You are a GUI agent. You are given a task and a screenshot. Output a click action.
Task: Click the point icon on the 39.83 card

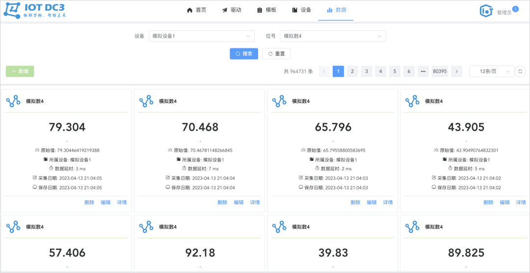coord(280,227)
